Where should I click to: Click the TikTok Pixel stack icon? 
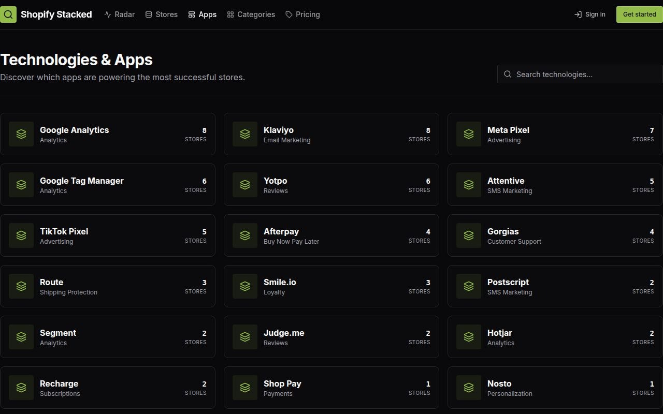(21, 235)
